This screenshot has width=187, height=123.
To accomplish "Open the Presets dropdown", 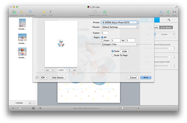I will 120,27.
